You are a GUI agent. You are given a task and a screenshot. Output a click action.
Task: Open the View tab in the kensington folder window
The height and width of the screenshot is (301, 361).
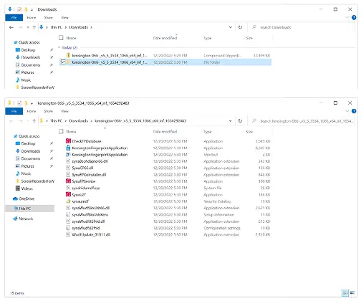coord(64,111)
